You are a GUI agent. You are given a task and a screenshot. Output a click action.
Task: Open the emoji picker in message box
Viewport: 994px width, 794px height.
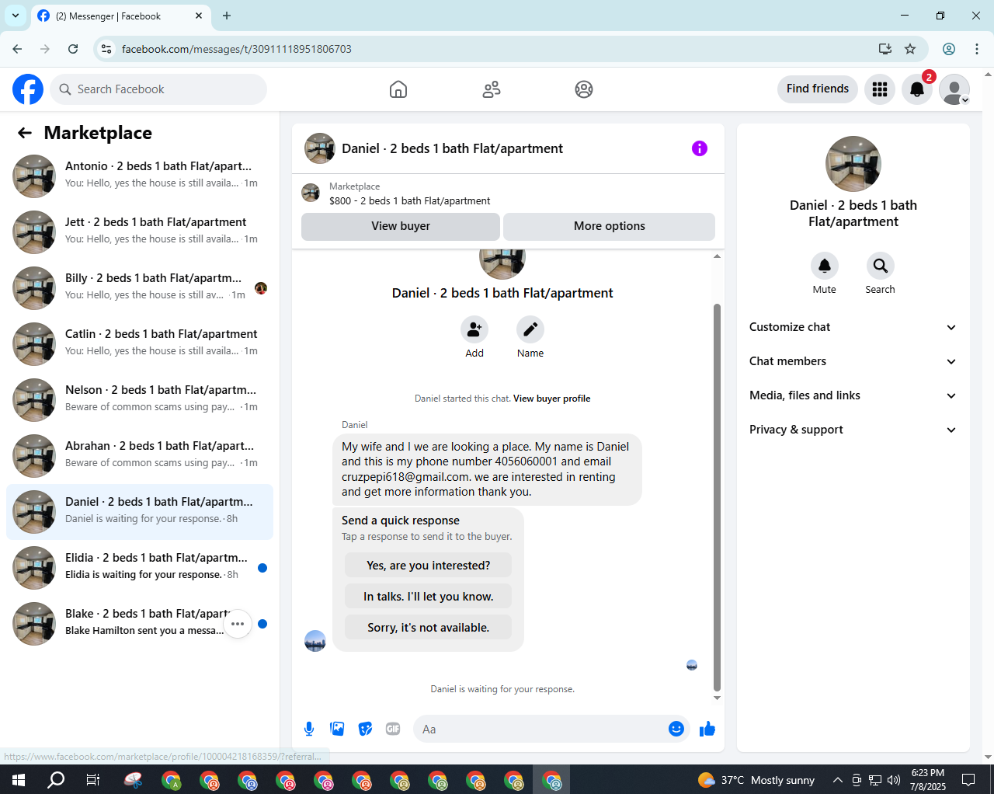pos(676,729)
